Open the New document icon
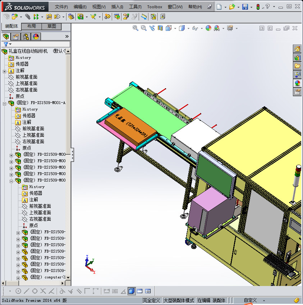This screenshot has width=303, height=305. pos(219,7)
